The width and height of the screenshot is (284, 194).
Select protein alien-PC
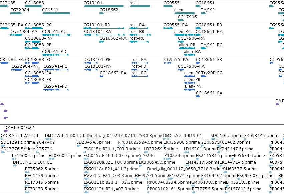click(192, 73)
